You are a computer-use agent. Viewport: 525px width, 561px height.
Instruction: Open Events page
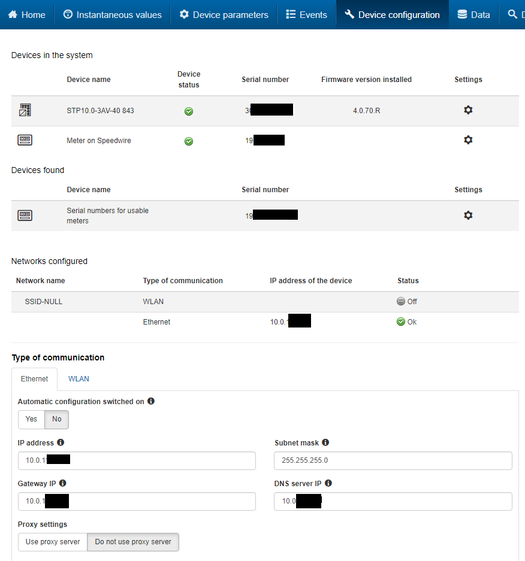(306, 15)
